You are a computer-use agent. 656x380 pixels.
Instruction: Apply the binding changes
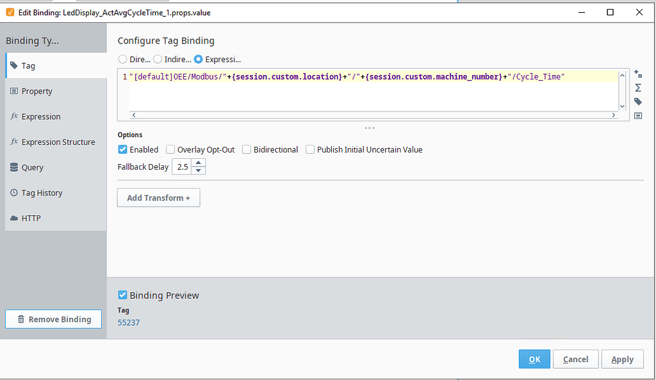pos(621,359)
